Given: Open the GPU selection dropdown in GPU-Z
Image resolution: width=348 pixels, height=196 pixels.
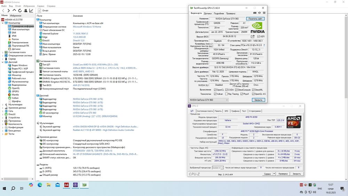Looking at the screenshot, I should (x=208, y=100).
